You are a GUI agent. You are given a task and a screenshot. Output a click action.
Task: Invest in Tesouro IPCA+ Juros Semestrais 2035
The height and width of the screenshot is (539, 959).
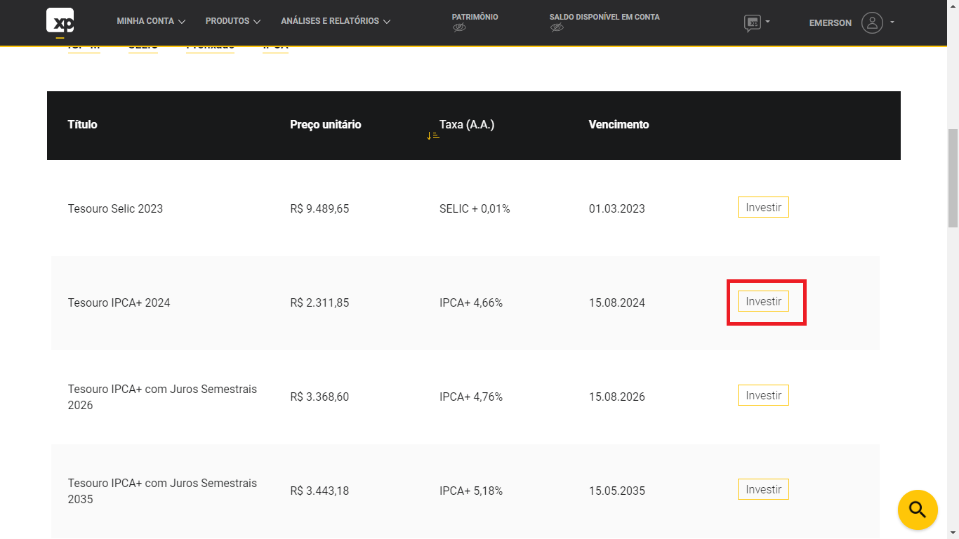pyautogui.click(x=763, y=489)
